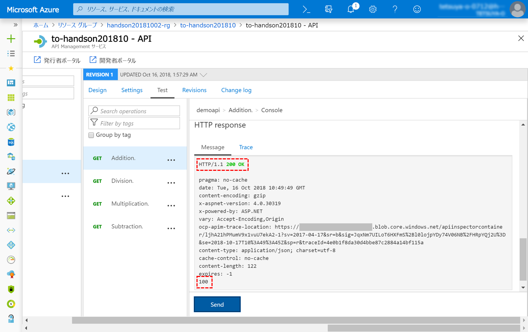The width and height of the screenshot is (528, 332).
Task: Navigate to handson20181002-rg breadcrumb link
Action: coord(138,25)
